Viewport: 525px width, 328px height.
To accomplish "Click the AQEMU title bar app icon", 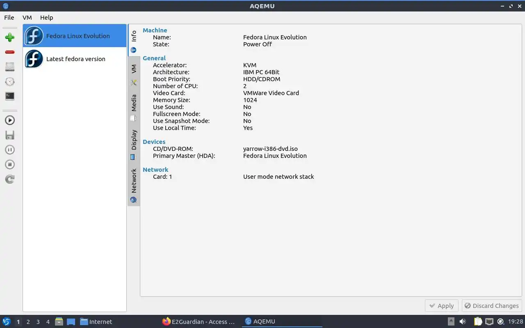I will (5, 6).
